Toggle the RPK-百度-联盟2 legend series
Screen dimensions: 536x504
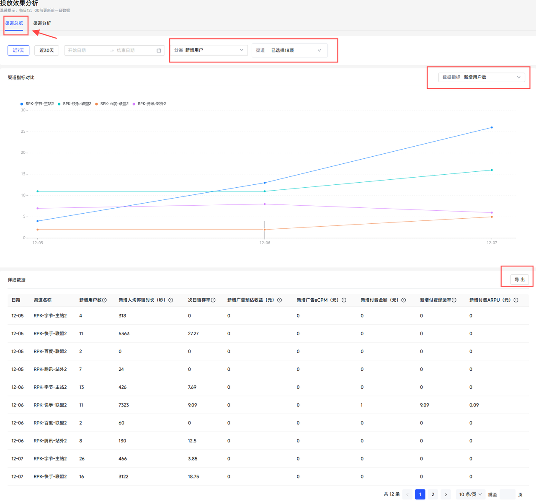point(112,104)
